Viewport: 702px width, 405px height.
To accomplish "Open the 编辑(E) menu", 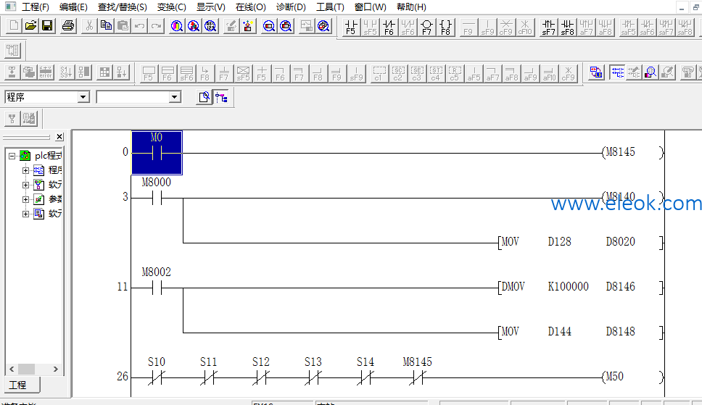I will point(73,7).
